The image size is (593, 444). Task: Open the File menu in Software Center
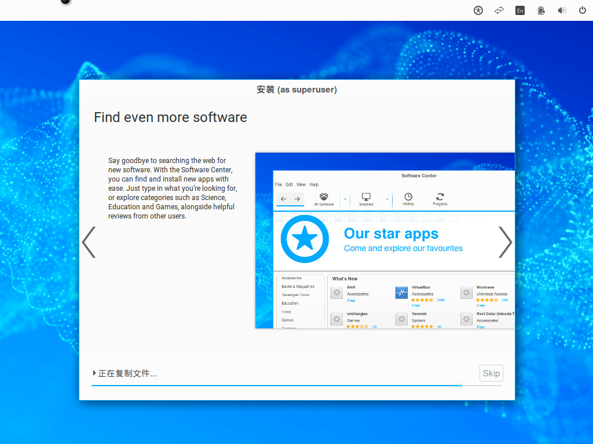click(x=278, y=184)
